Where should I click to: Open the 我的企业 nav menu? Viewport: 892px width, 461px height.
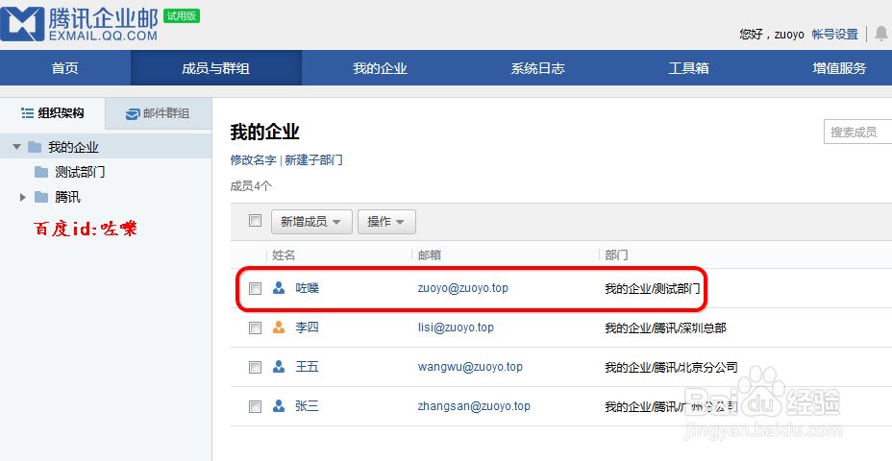click(380, 68)
